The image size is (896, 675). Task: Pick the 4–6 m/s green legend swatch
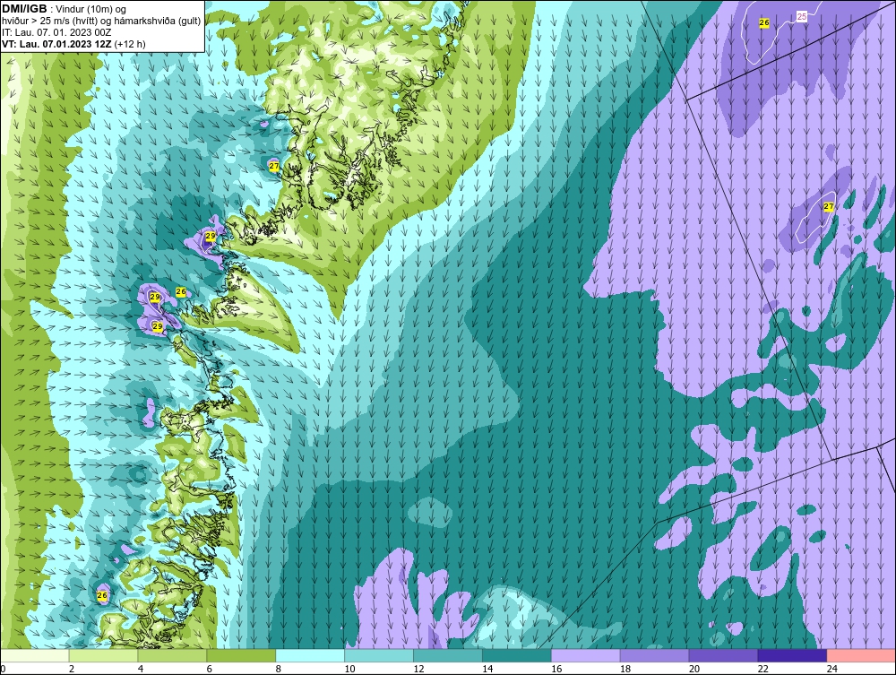(172, 655)
